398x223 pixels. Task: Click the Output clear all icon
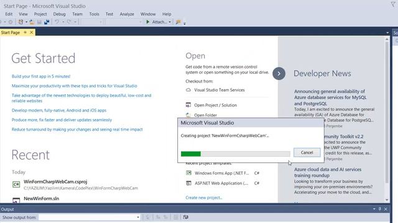click(x=175, y=217)
